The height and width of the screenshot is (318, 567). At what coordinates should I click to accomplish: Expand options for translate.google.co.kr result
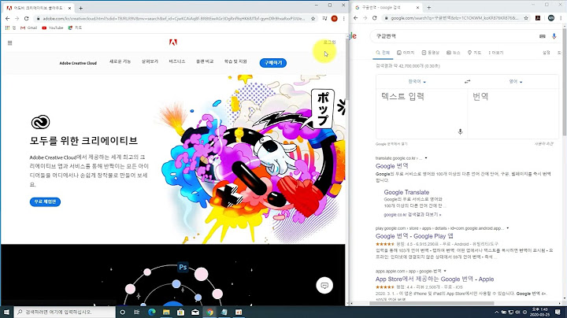[426, 158]
